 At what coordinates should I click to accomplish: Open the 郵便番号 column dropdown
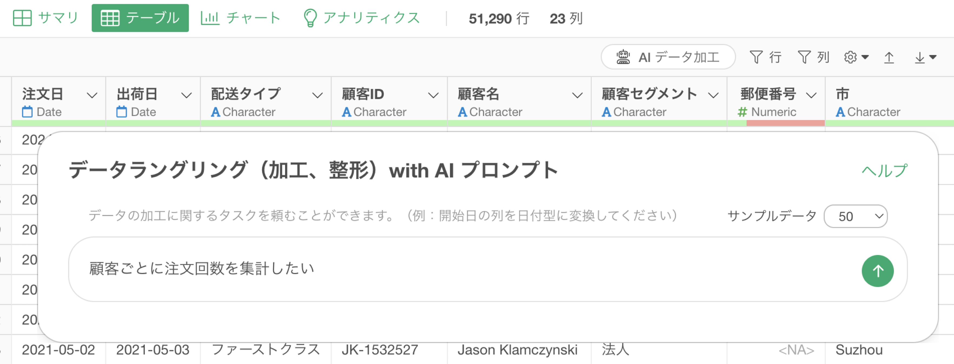(811, 95)
